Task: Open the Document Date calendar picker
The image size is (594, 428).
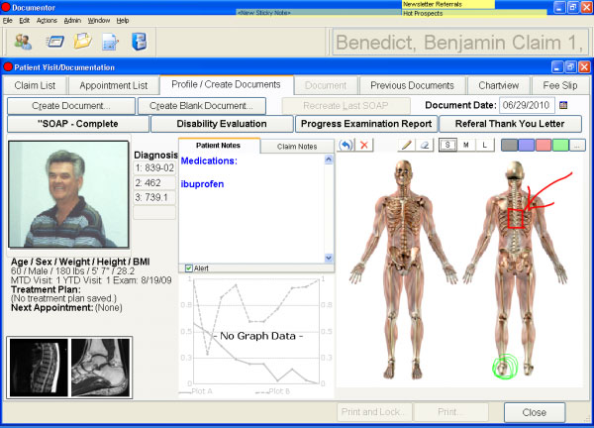Action: pos(563,105)
